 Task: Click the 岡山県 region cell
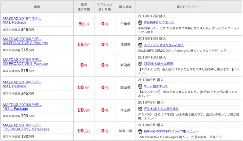click(125, 88)
